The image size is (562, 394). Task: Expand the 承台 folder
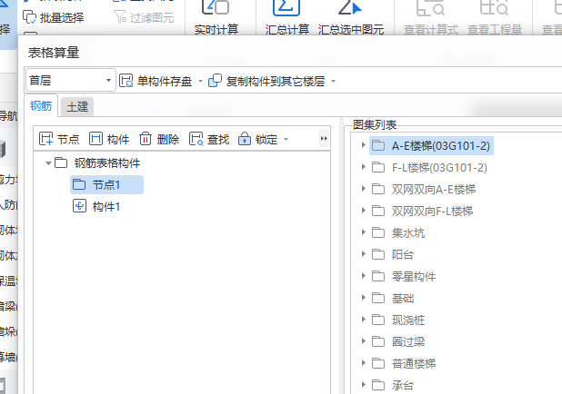pyautogui.click(x=363, y=385)
